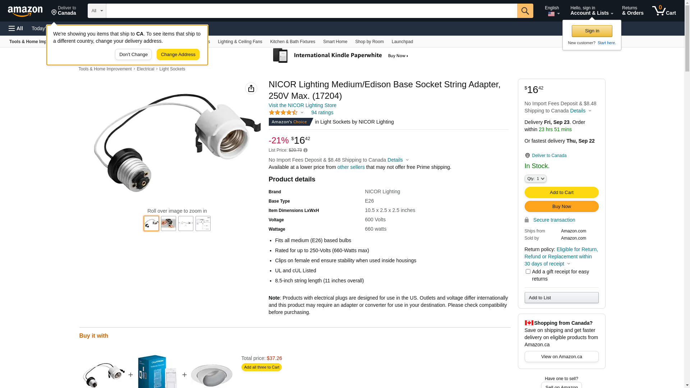The image size is (690, 388).
Task: Open the search category All dropdown
Action: [x=97, y=11]
